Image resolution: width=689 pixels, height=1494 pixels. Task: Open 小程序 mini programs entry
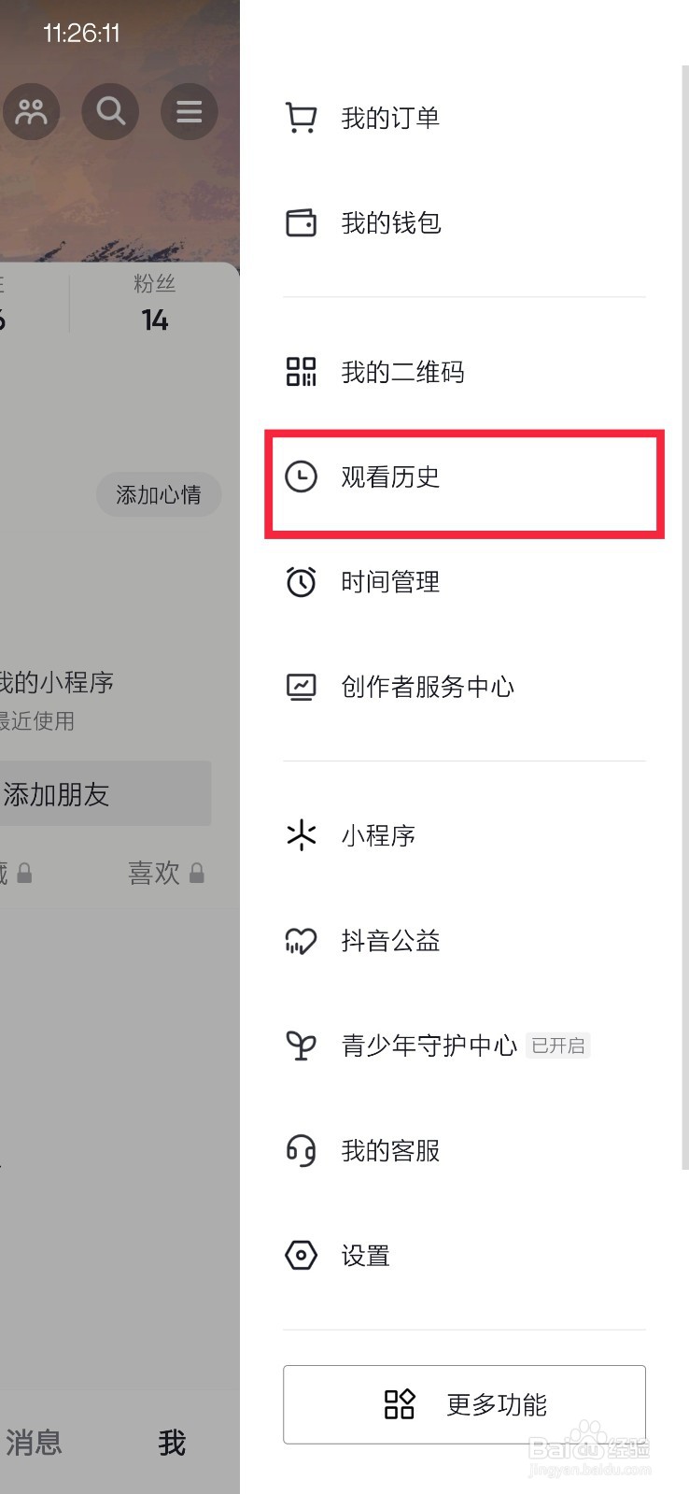tap(377, 835)
